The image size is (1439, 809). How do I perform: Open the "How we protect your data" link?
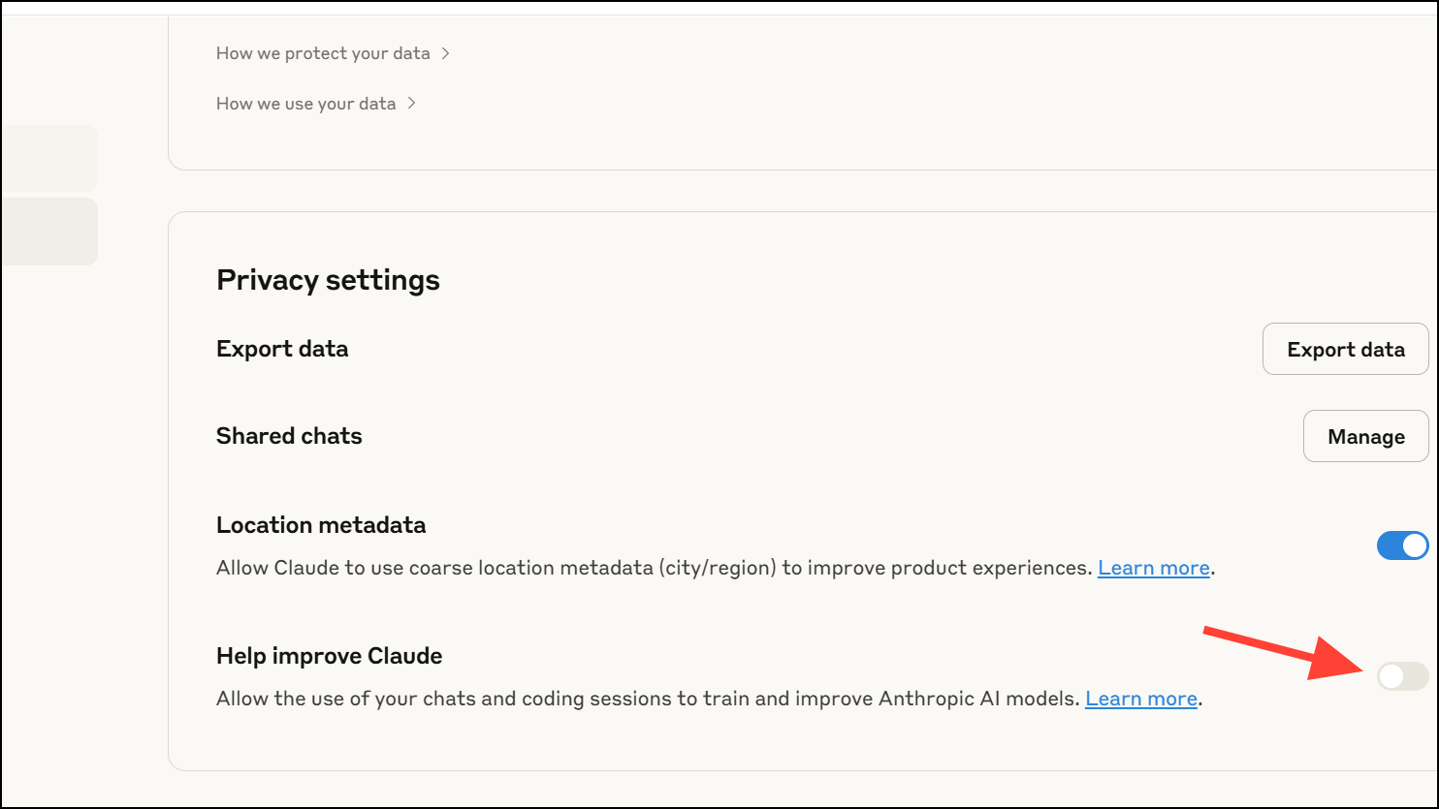tap(323, 53)
